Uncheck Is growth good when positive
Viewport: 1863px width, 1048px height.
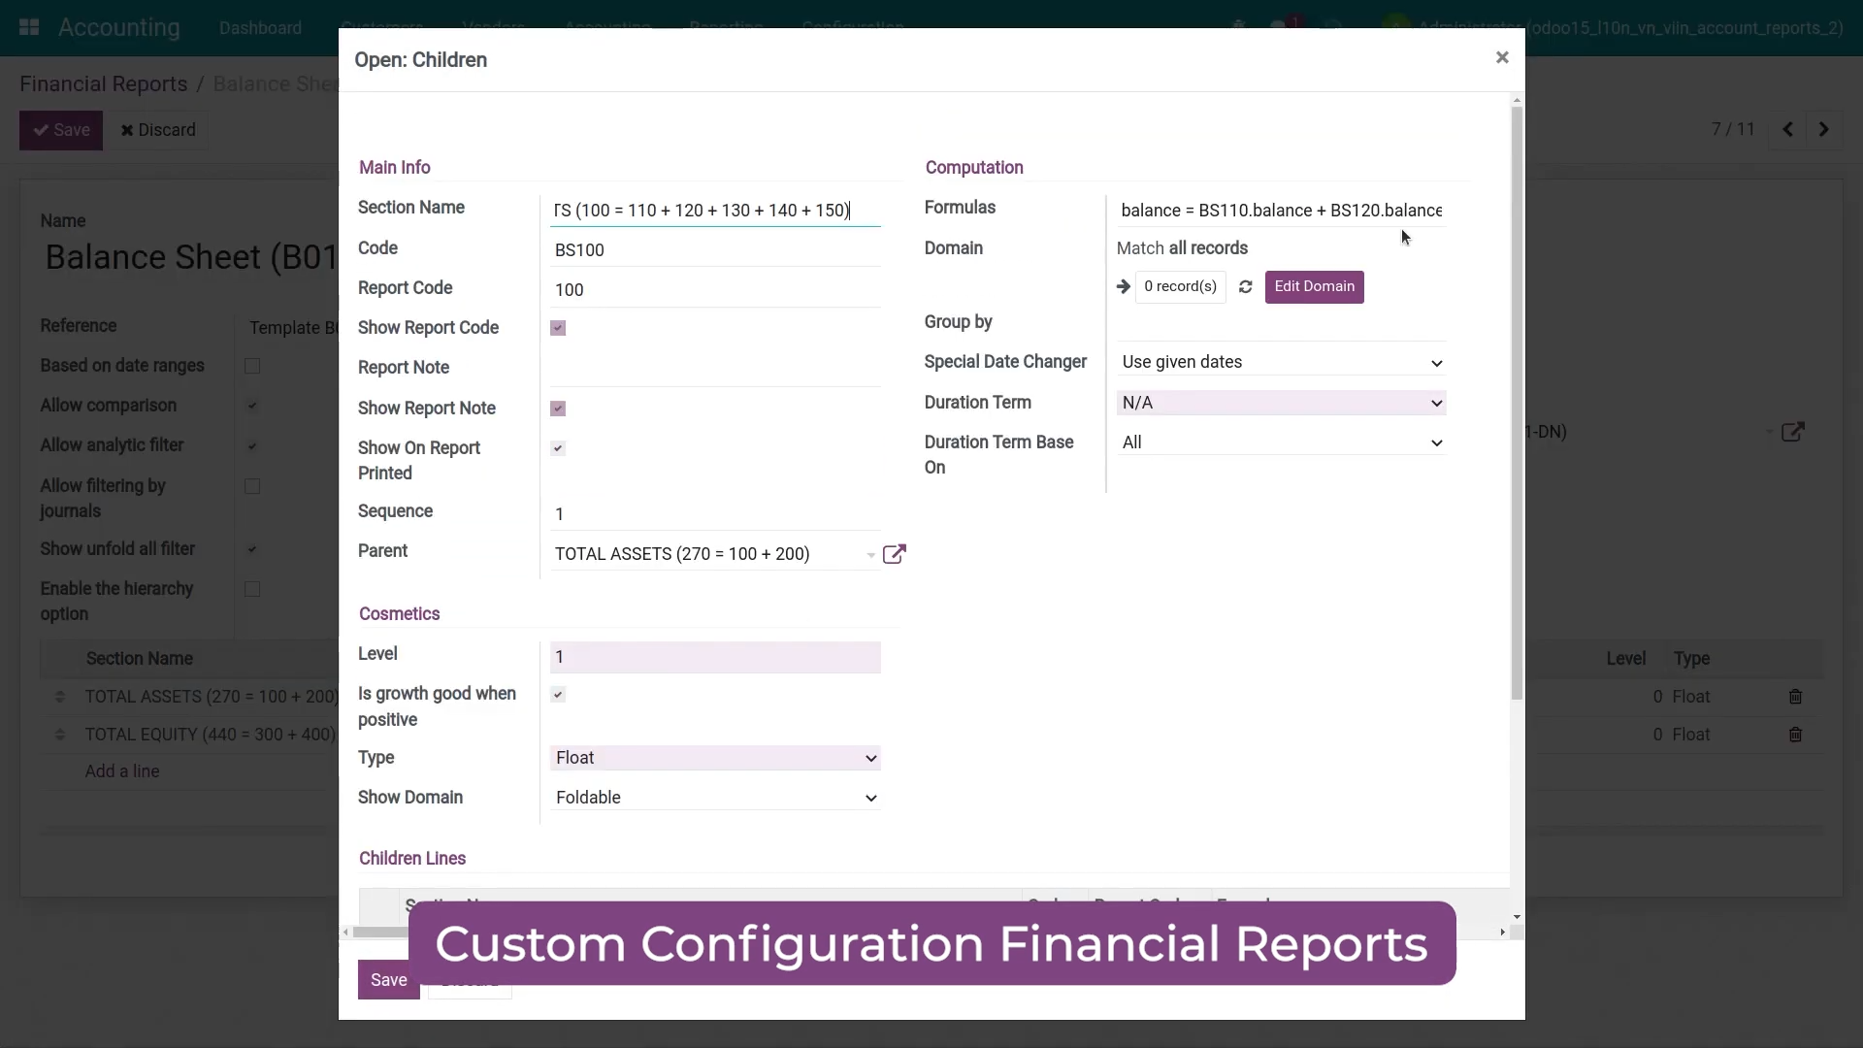tap(558, 695)
